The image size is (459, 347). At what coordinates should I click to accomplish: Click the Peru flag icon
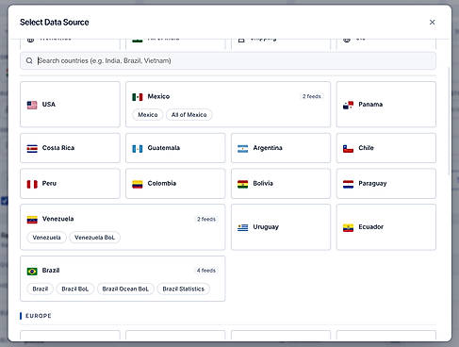tap(32, 184)
